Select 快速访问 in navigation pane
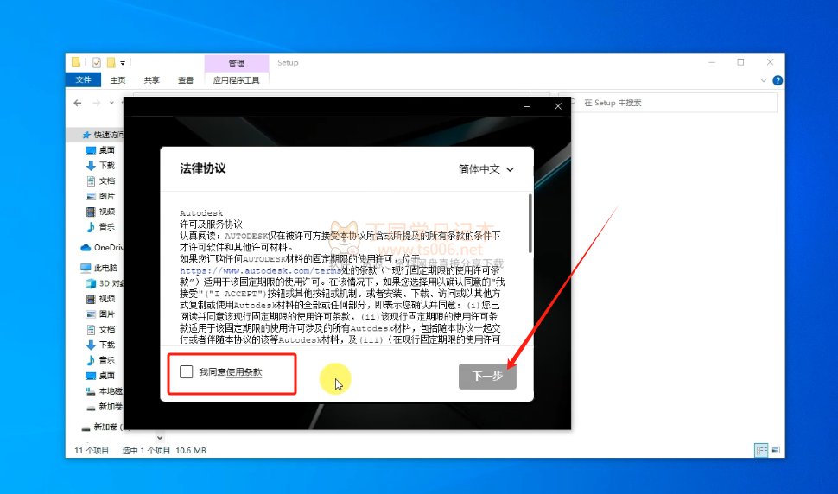 102,135
